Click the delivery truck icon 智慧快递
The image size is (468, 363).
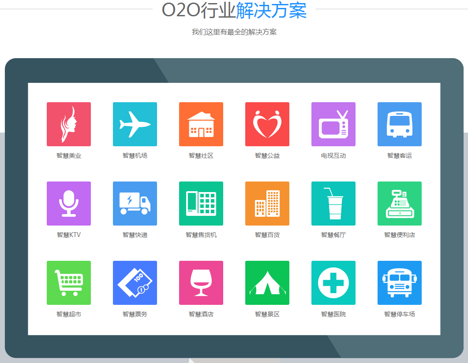click(135, 204)
